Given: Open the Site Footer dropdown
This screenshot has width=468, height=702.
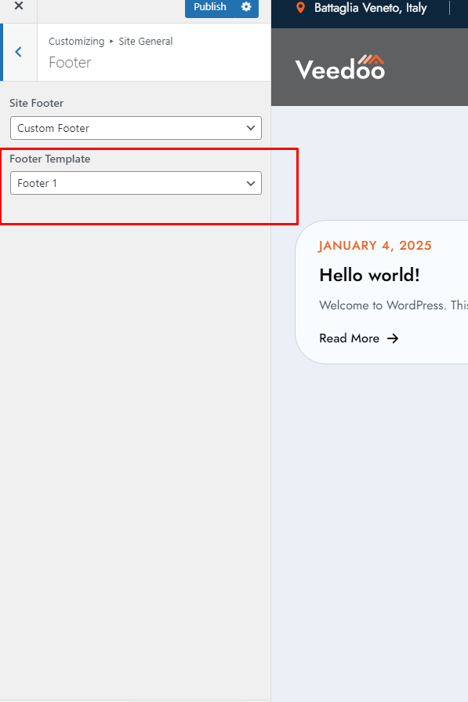Looking at the screenshot, I should click(x=136, y=128).
